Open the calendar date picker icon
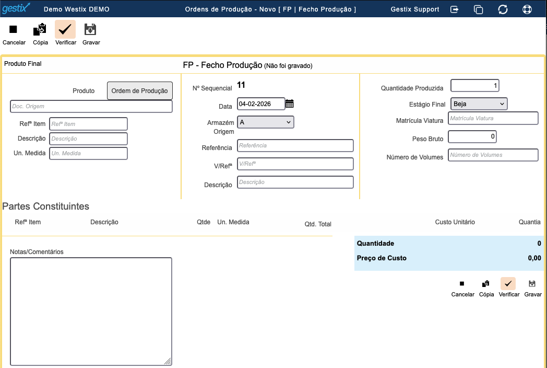 [x=290, y=103]
